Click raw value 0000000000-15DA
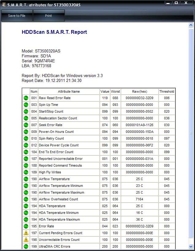This screenshot has width=195, height=251. click(x=140, y=132)
